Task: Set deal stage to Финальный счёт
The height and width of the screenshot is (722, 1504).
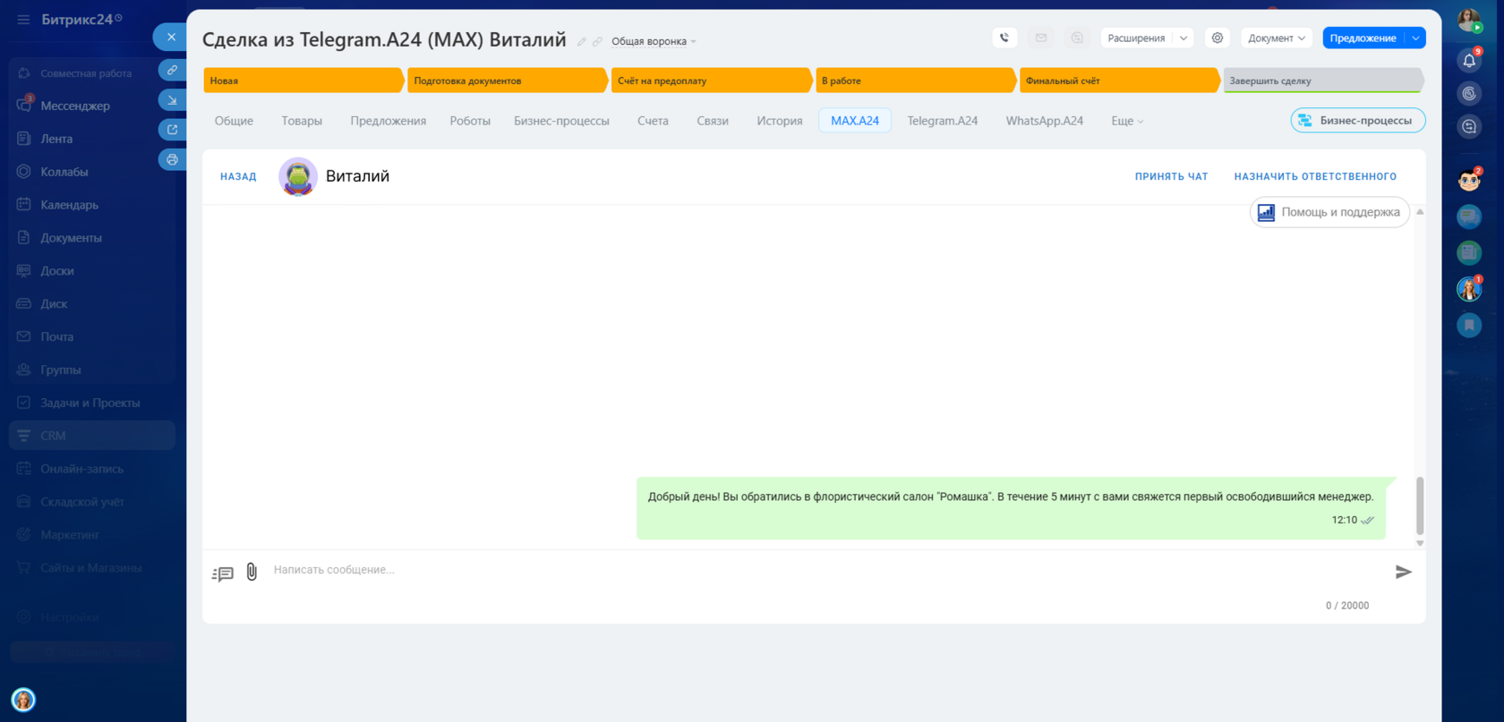Action: coord(1119,81)
